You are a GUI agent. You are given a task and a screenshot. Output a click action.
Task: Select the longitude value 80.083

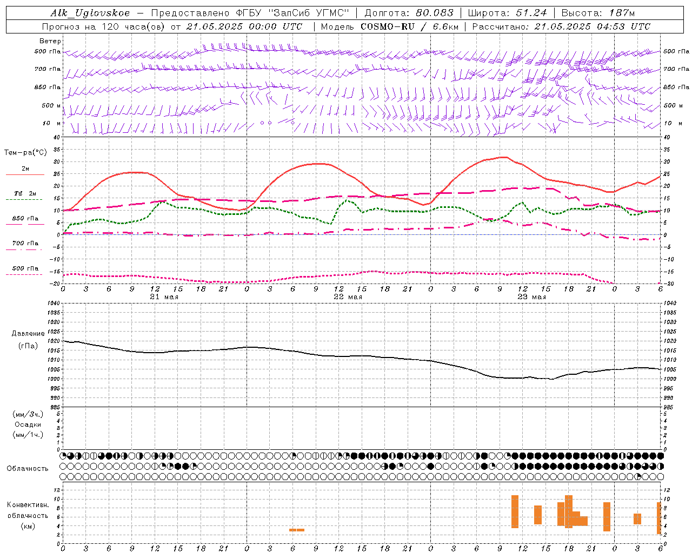point(436,13)
